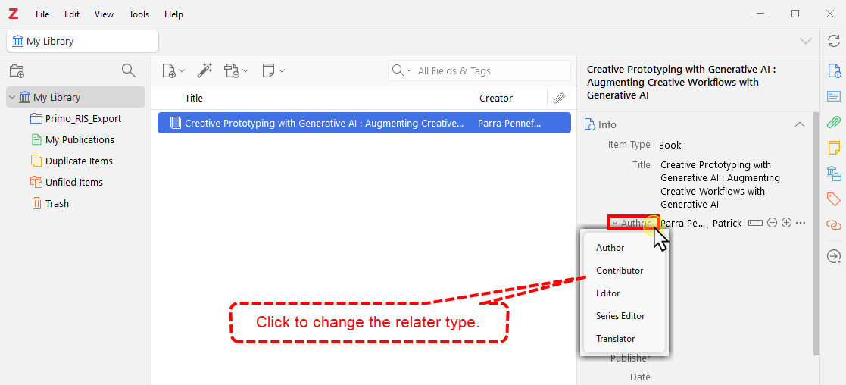Open the Tools menu
The image size is (846, 385).
pyautogui.click(x=139, y=14)
